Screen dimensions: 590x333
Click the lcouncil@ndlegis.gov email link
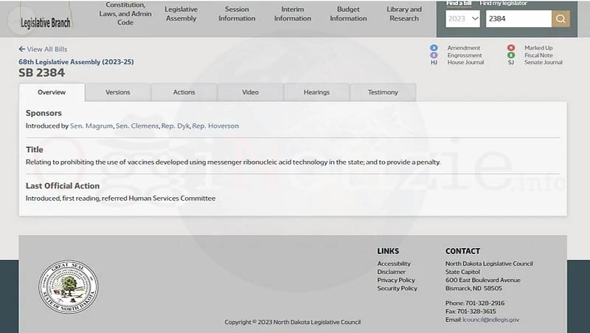click(490, 320)
